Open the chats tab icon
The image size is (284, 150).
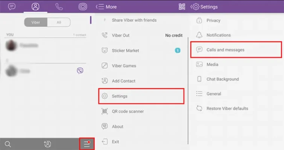[12, 7]
